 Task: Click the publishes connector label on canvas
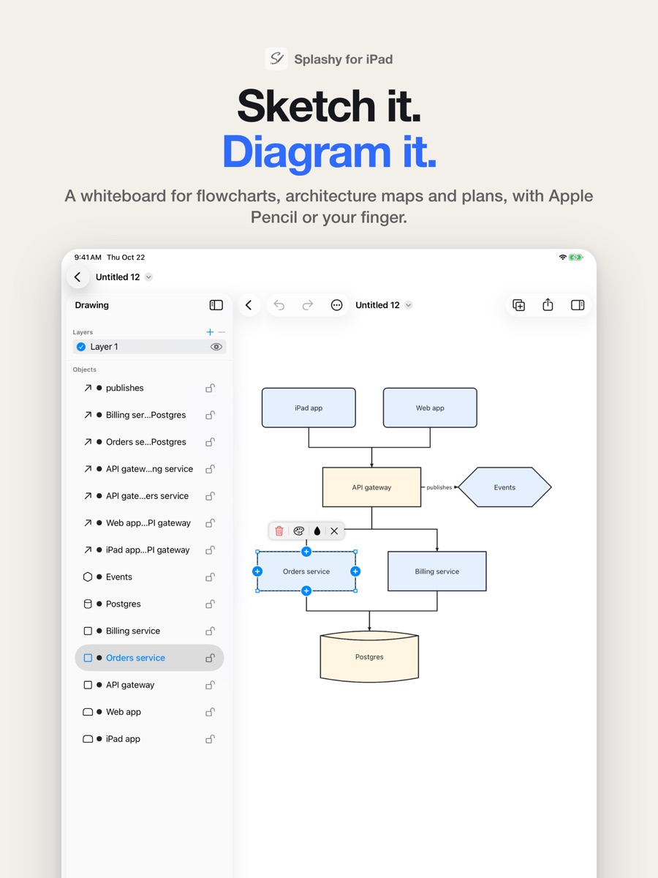pos(439,487)
